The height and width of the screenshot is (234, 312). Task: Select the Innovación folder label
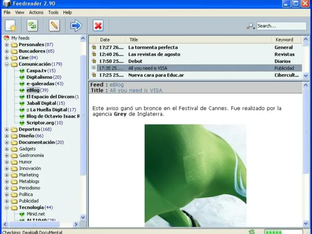[30, 168]
